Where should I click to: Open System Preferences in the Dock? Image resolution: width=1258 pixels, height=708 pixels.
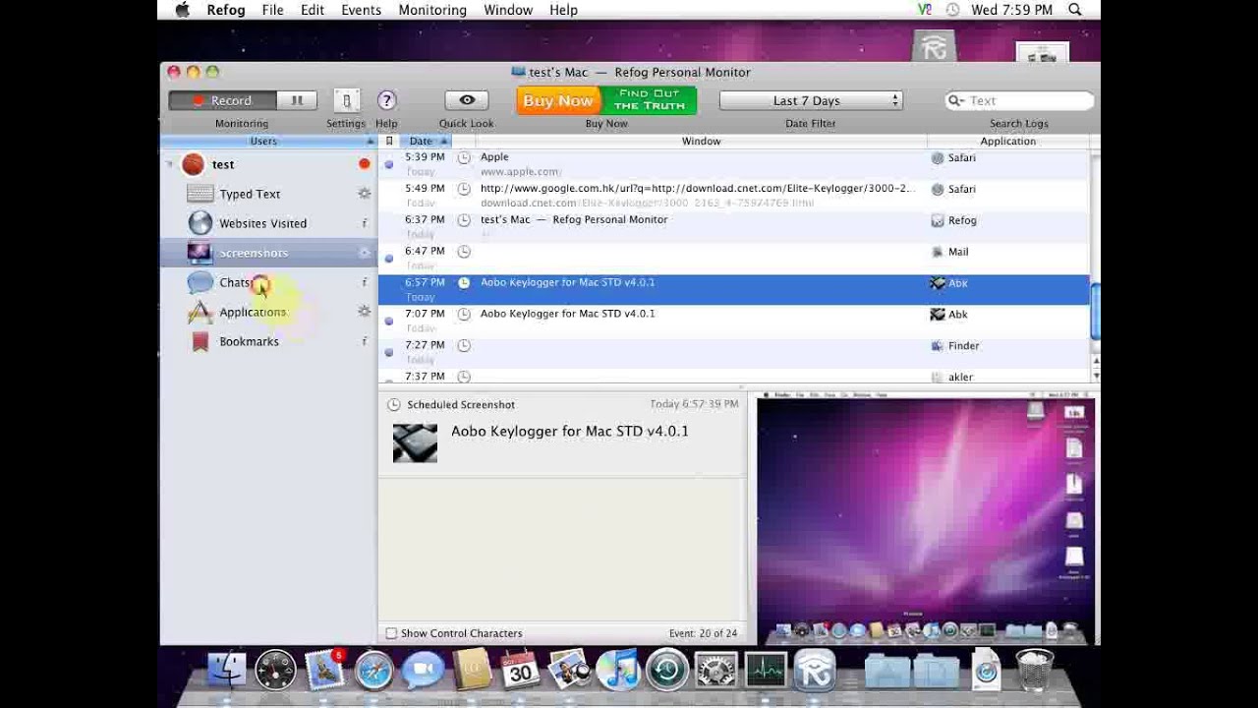point(716,671)
